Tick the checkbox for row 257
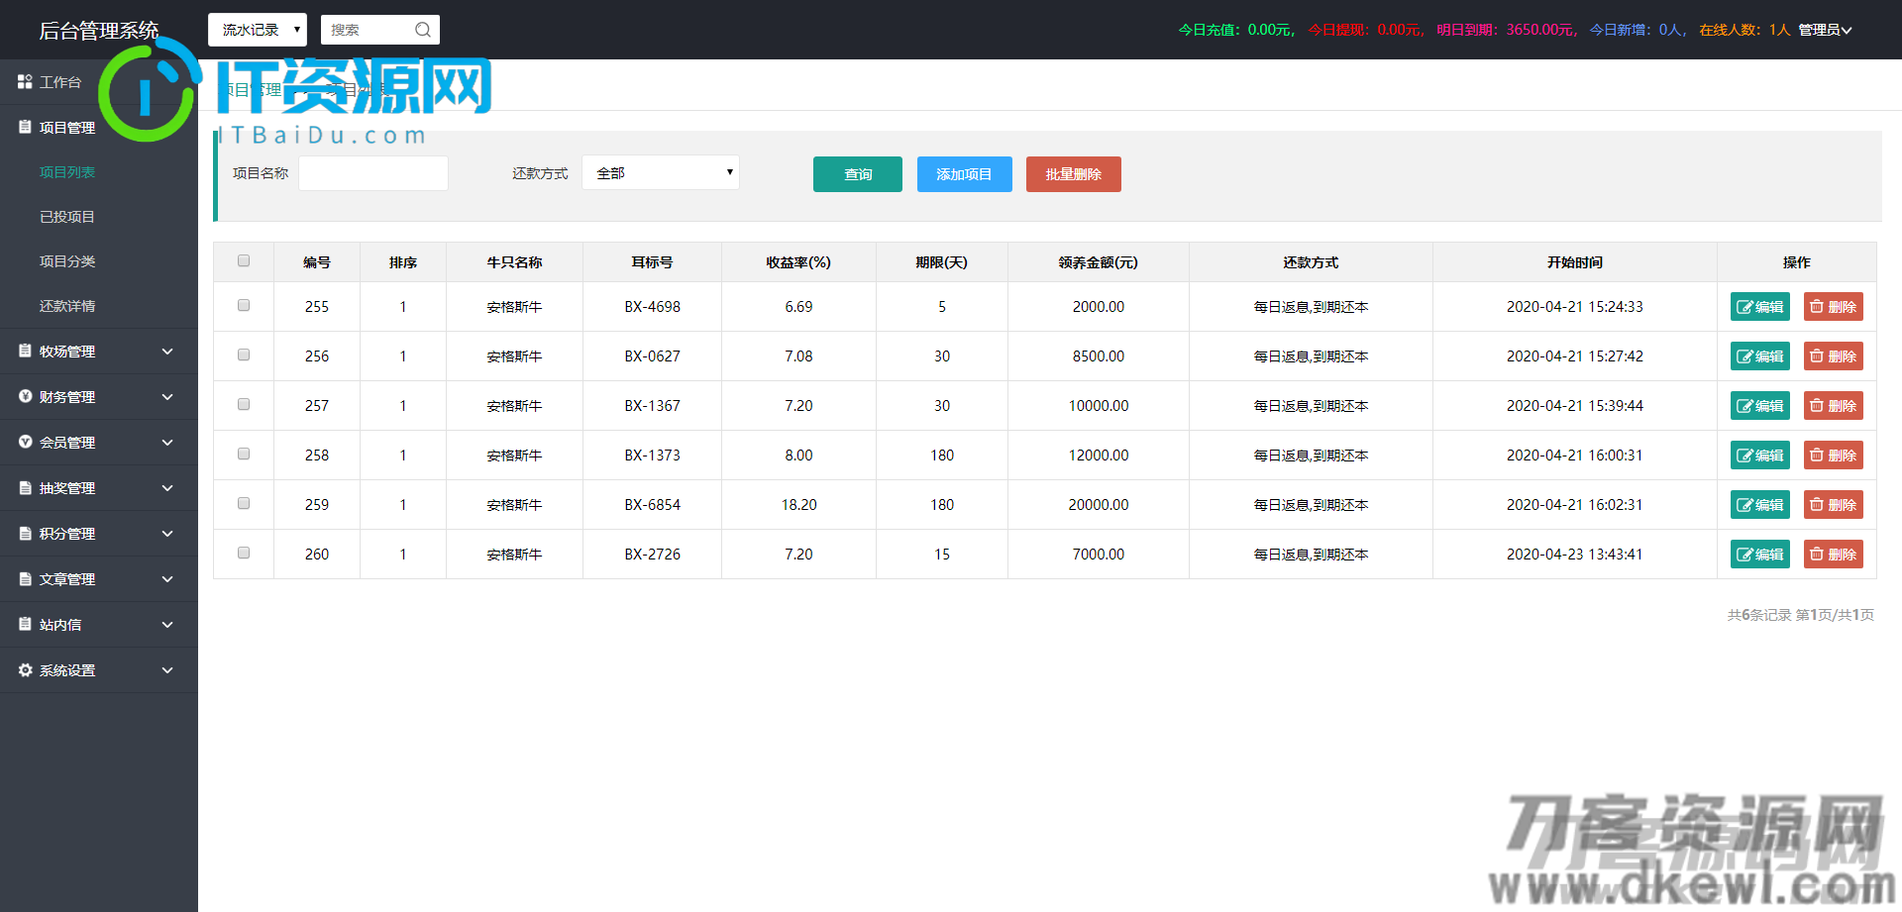The height and width of the screenshot is (912, 1902). click(244, 404)
